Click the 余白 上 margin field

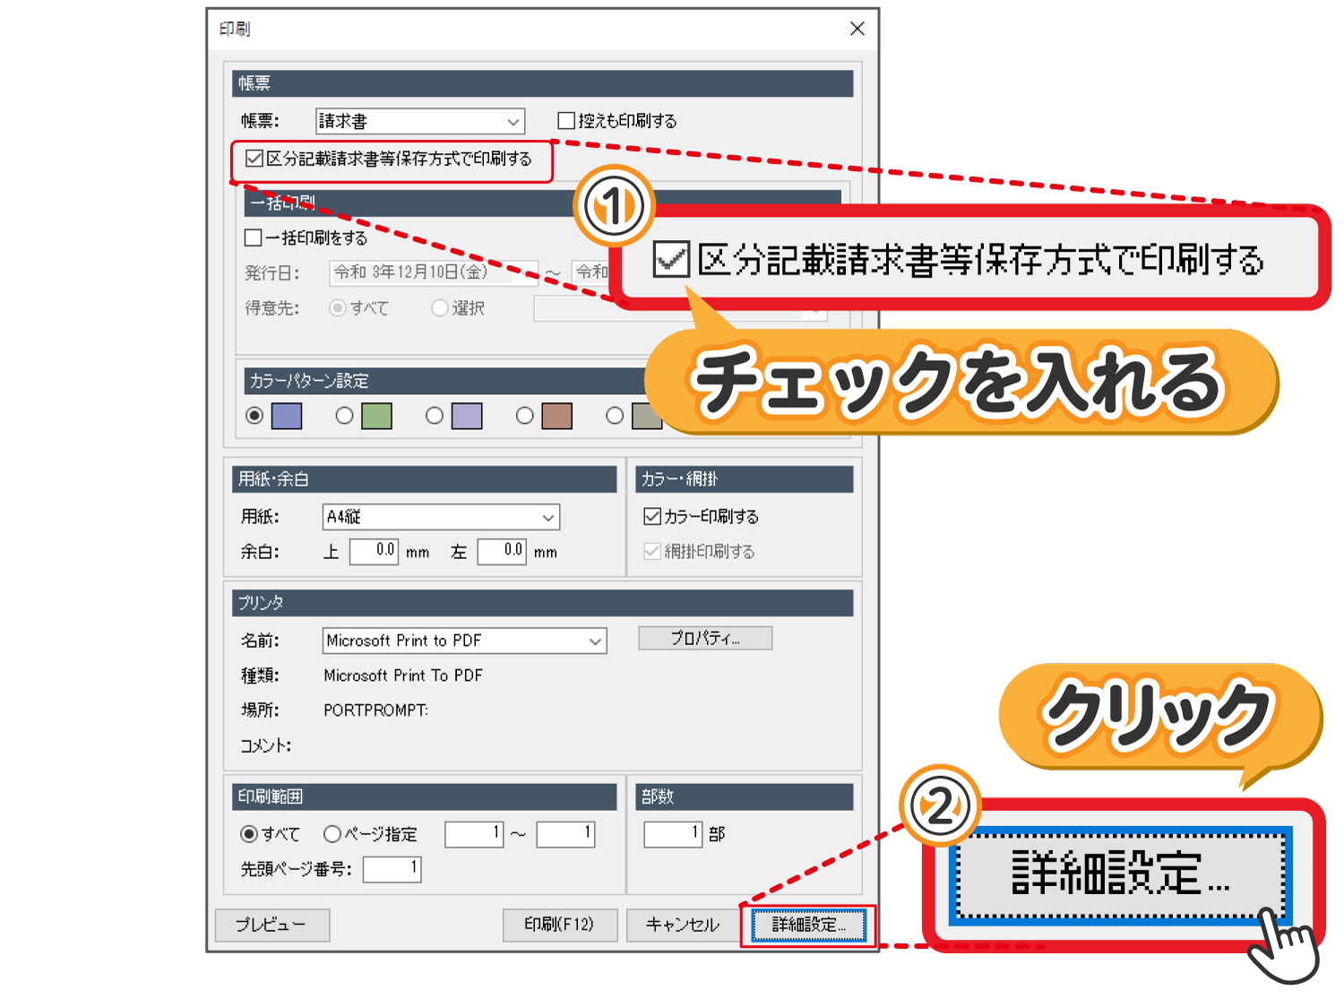374,551
